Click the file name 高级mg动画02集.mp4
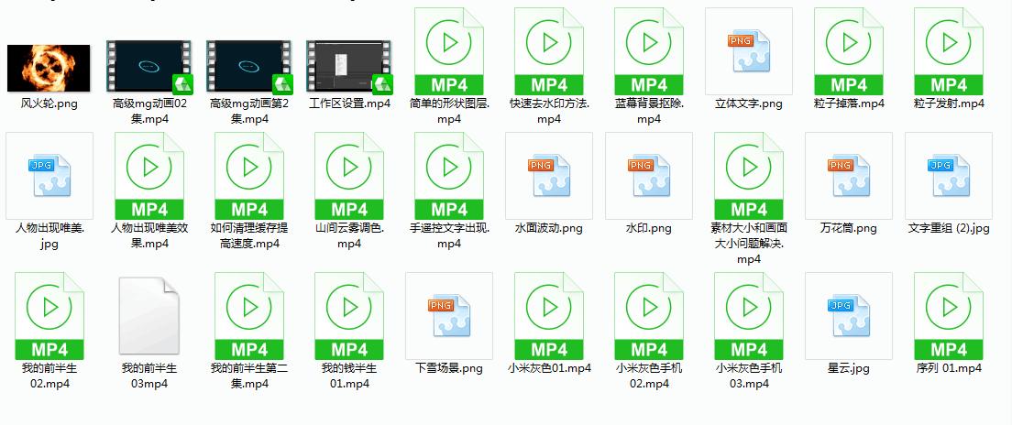 point(149,111)
